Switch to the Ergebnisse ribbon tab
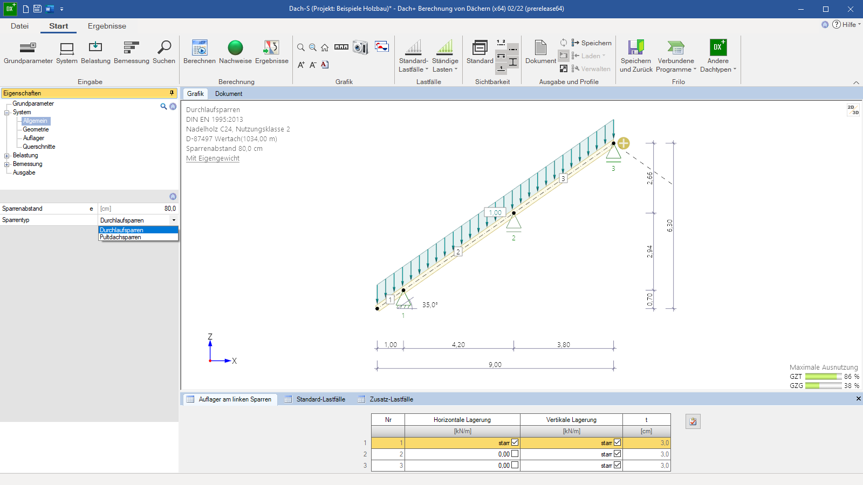The width and height of the screenshot is (863, 485). 107,26
